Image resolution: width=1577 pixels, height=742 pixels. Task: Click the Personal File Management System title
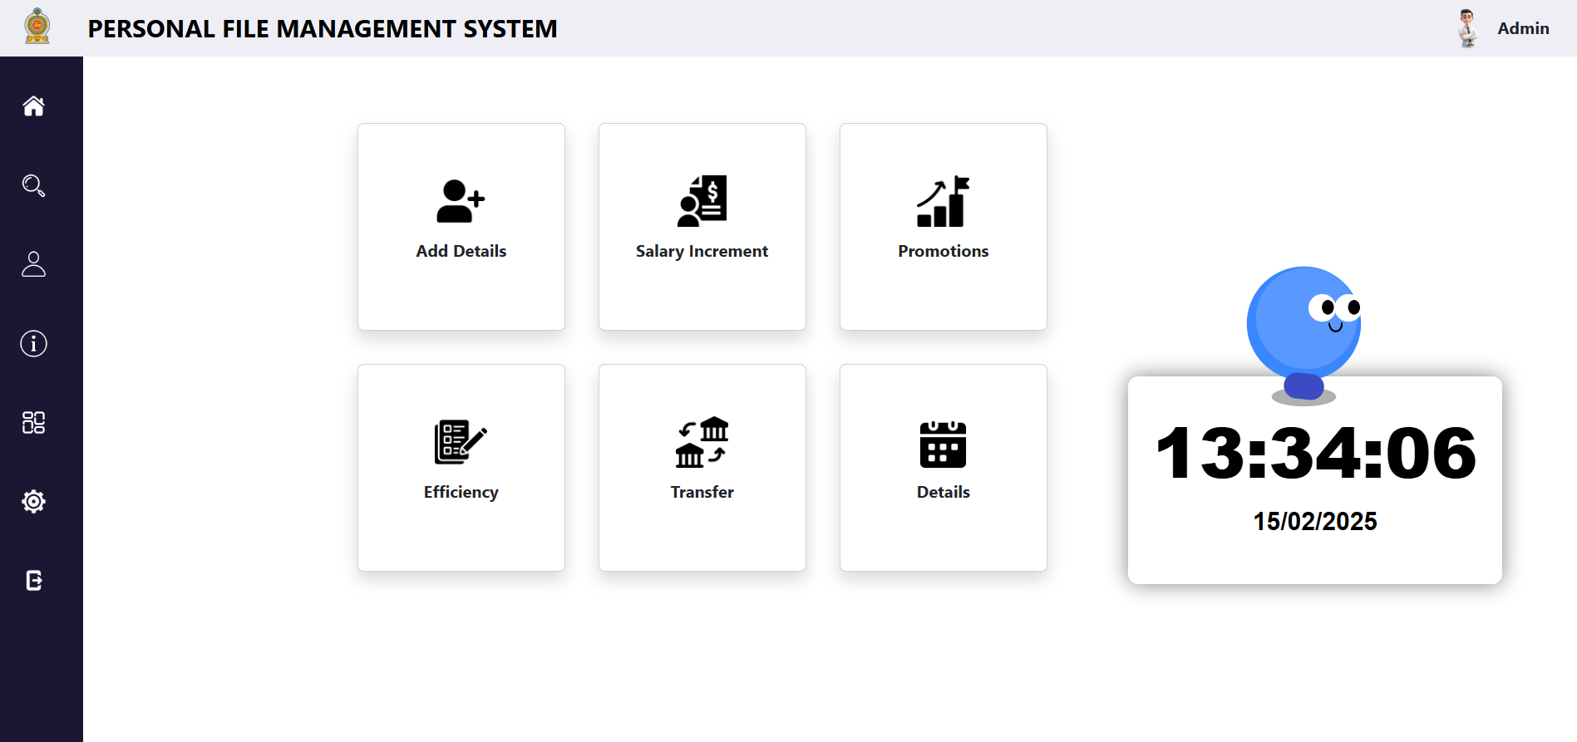coord(323,29)
